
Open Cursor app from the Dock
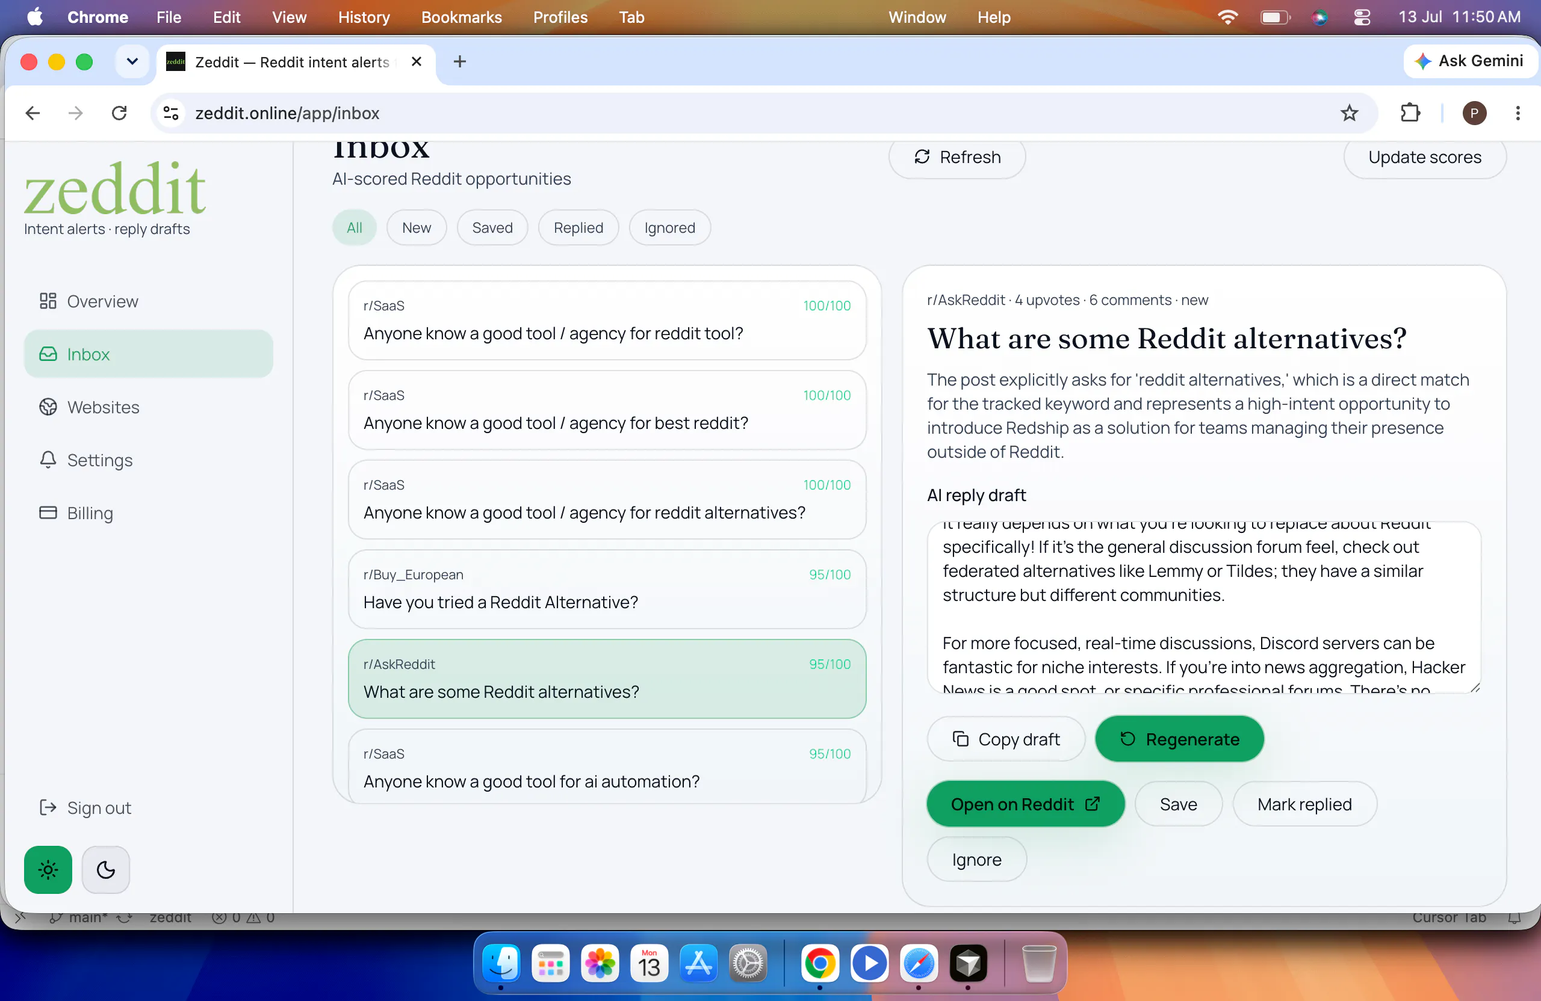point(968,964)
